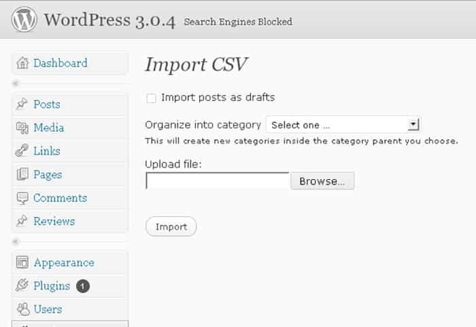Collapse the menu with the arrow below Dashboard
This screenshot has width=476, height=327.
16,83
